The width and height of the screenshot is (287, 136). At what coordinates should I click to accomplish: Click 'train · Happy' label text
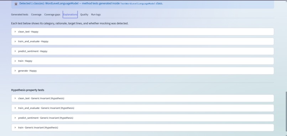25,61
